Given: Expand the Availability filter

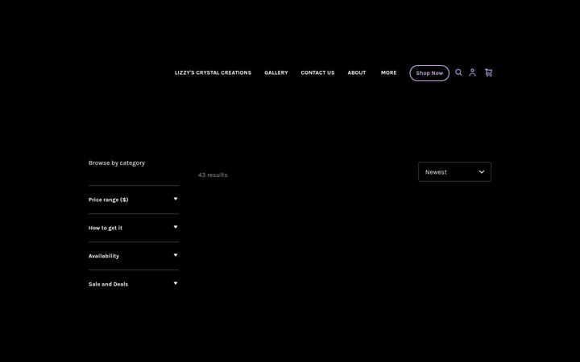Looking at the screenshot, I should [134, 256].
